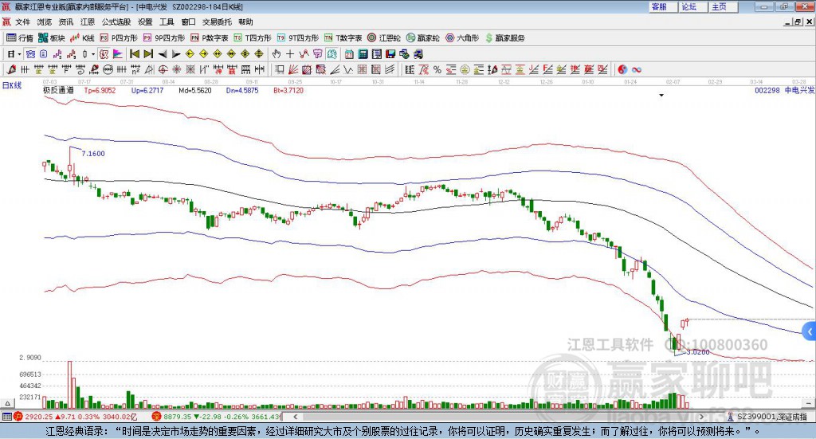The width and height of the screenshot is (816, 439).
Task: Expand the blue side panel arrow
Action: [x=810, y=331]
